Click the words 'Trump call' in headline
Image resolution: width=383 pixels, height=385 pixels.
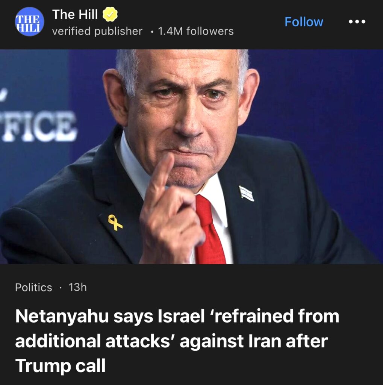(x=61, y=366)
